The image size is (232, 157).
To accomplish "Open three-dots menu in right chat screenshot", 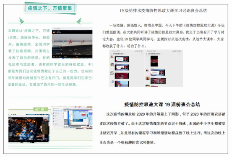I will pos(180,54).
